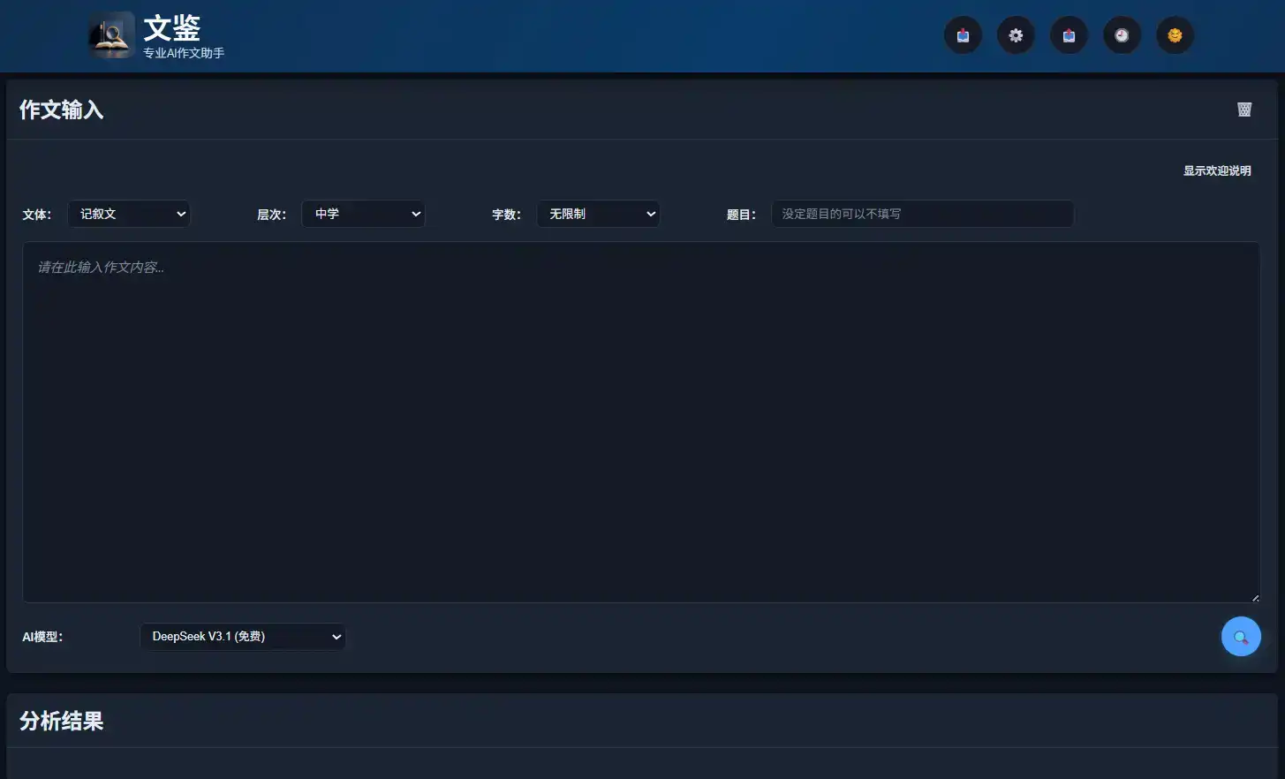Start analysis with the blue magnifier button
This screenshot has height=779, width=1285.
1241,637
